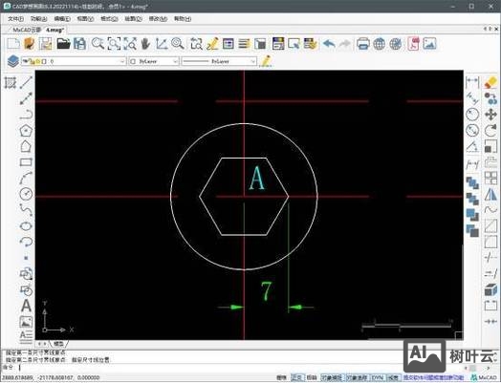The height and width of the screenshot is (383, 501).
Task: Select the Polygon pentagon tool
Action: (x=26, y=130)
